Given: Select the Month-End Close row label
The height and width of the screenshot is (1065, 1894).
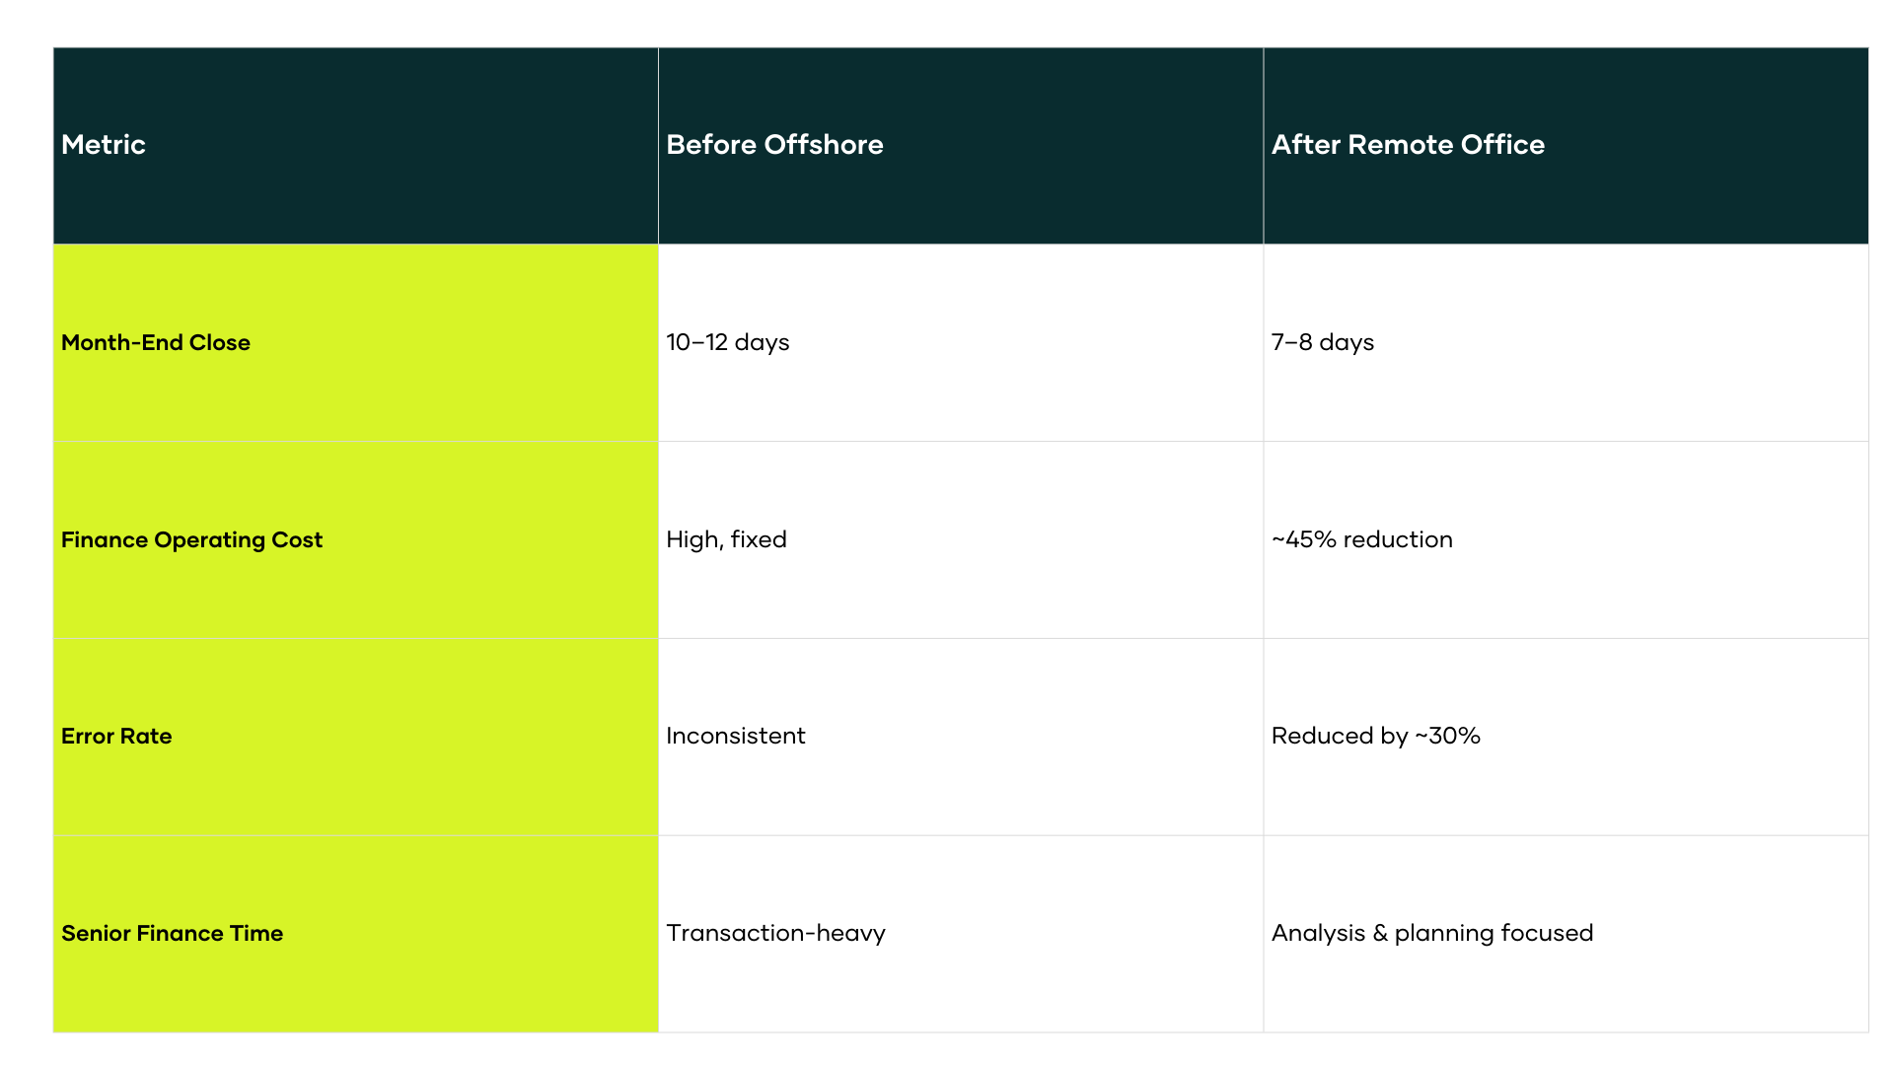Looking at the screenshot, I should click(156, 342).
